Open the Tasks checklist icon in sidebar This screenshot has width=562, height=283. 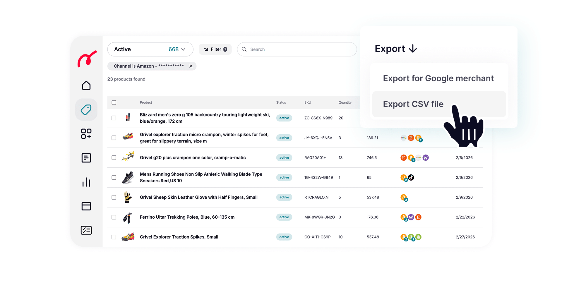(x=86, y=230)
